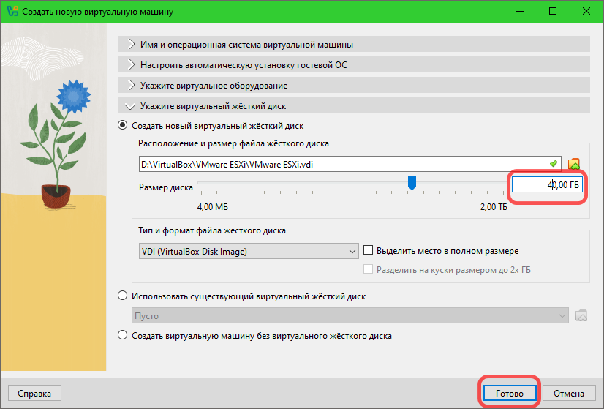This screenshot has width=604, height=409.
Task: Click the disk size field showing 40,00 ГБ
Action: (548, 186)
